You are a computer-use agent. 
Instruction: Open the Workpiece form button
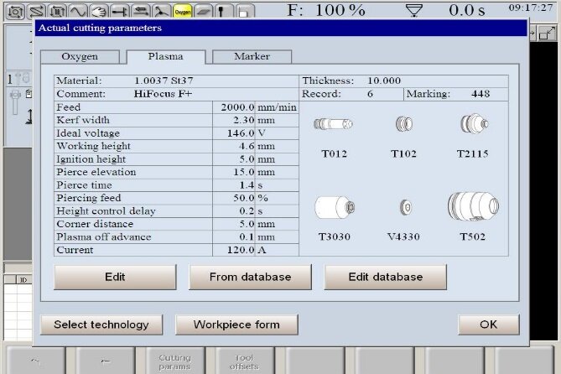pos(236,325)
